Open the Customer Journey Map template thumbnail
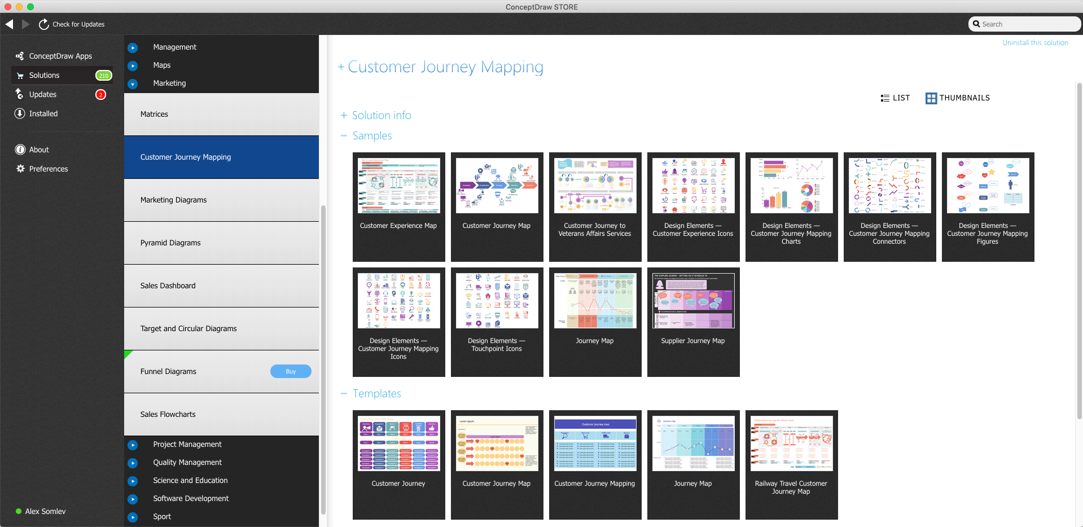The width and height of the screenshot is (1083, 527). point(497,464)
